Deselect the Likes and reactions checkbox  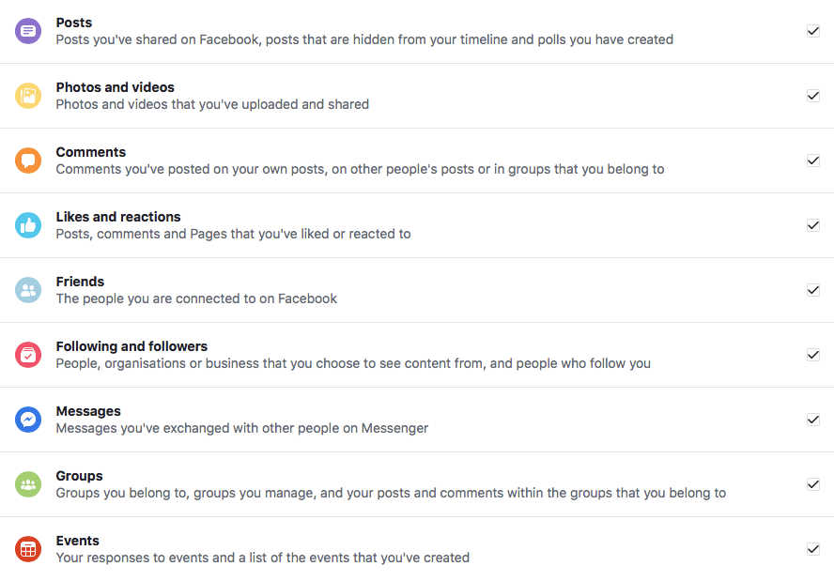[x=813, y=225]
